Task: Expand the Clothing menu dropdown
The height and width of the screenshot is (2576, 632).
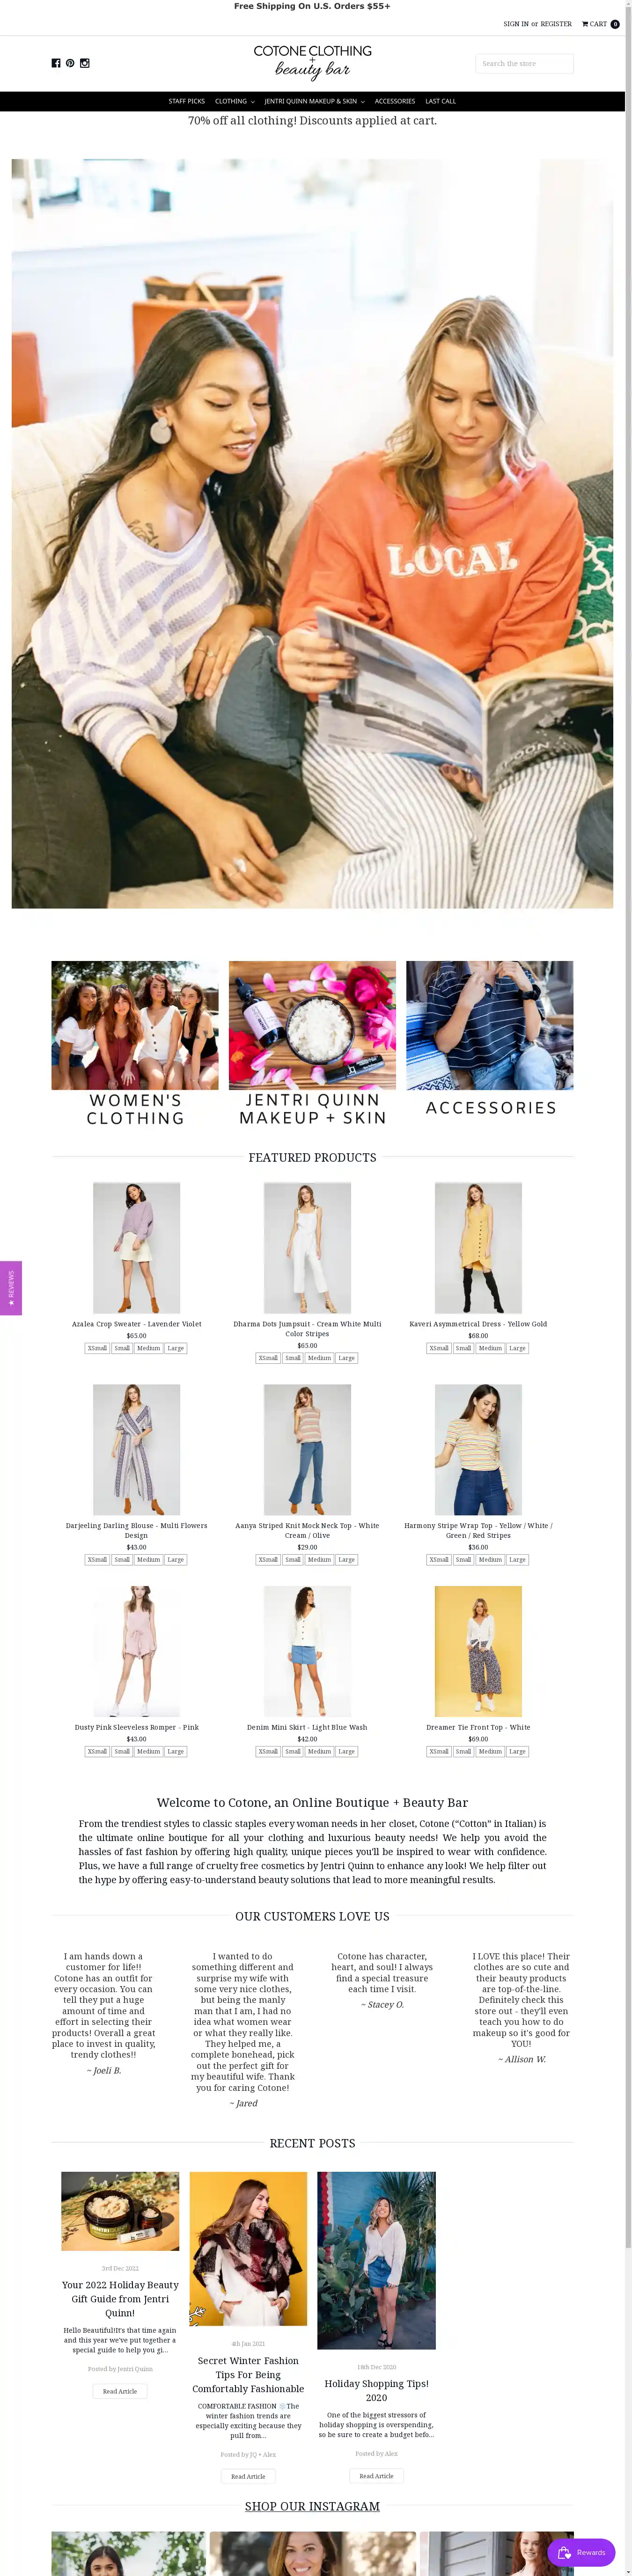Action: [234, 101]
